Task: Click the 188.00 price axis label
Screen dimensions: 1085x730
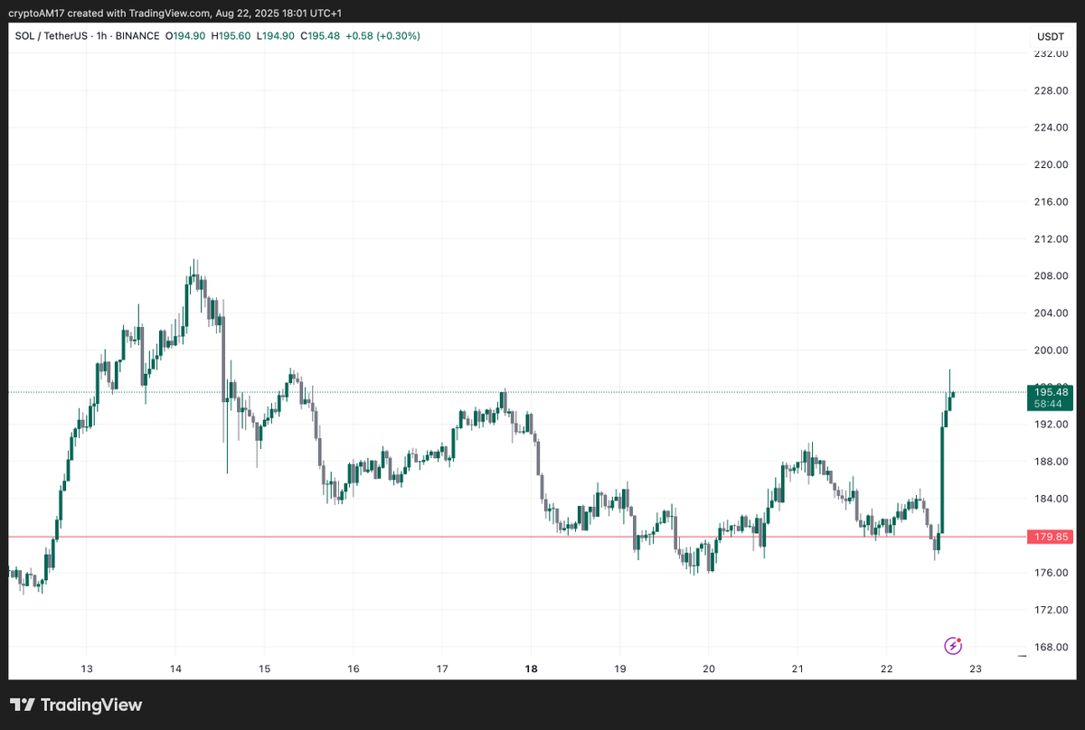Action: coord(1050,461)
